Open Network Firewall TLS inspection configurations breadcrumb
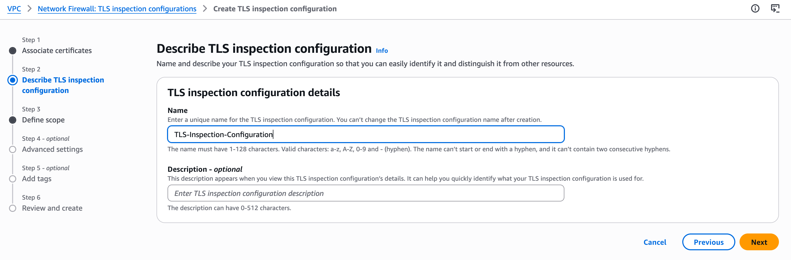791x260 pixels. coord(117,9)
